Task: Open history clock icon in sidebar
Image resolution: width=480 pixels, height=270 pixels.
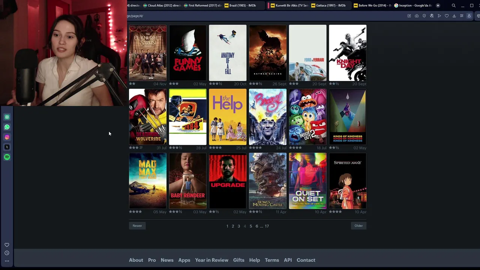Action: (7, 253)
